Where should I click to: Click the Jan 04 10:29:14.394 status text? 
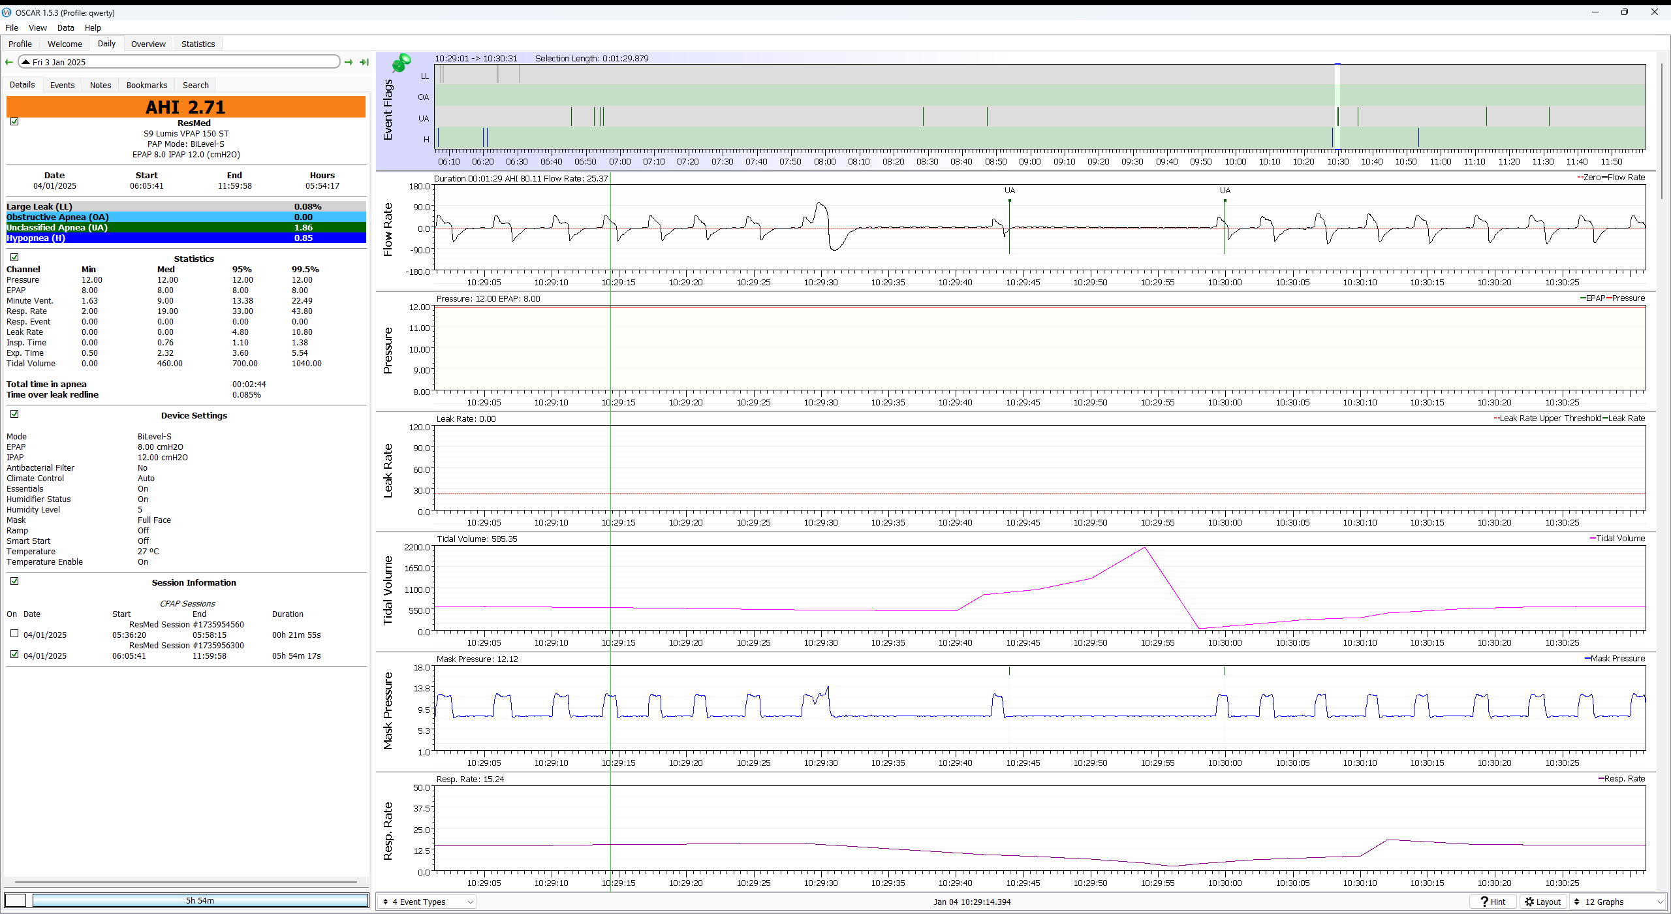tap(972, 902)
